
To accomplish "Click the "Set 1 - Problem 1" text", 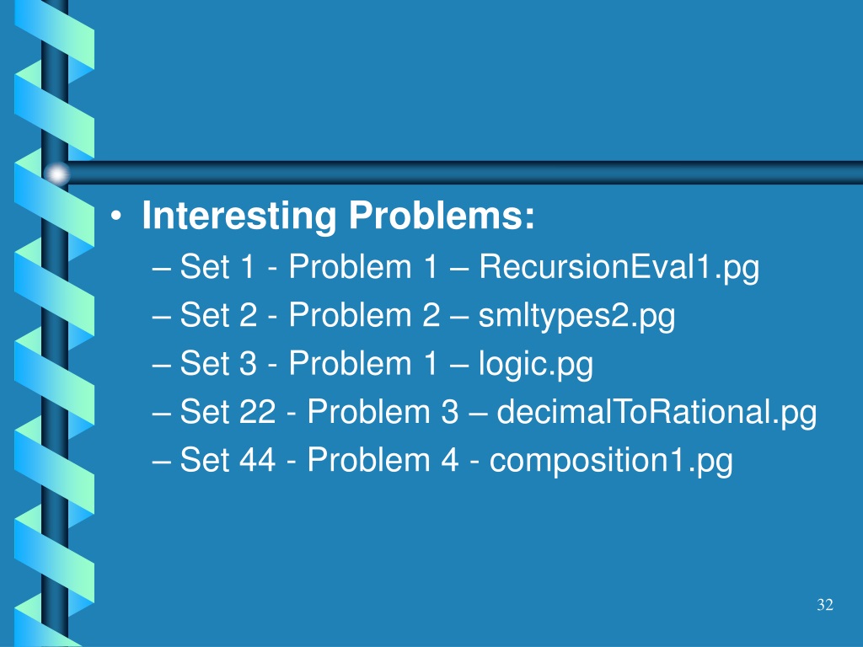I will [309, 266].
